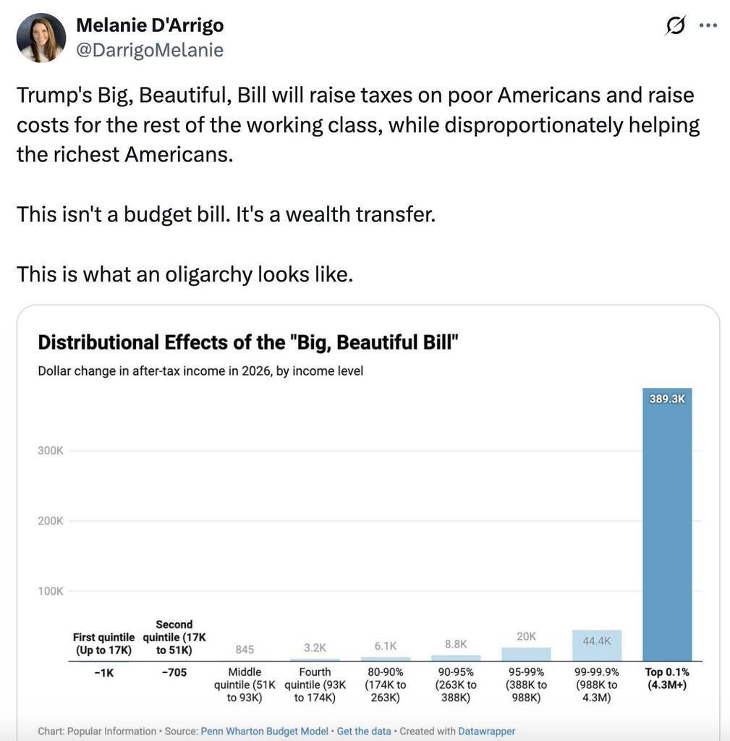Click the 95-99% bar labeled 20K
Screen dimensions: 730x741
[x=527, y=654]
